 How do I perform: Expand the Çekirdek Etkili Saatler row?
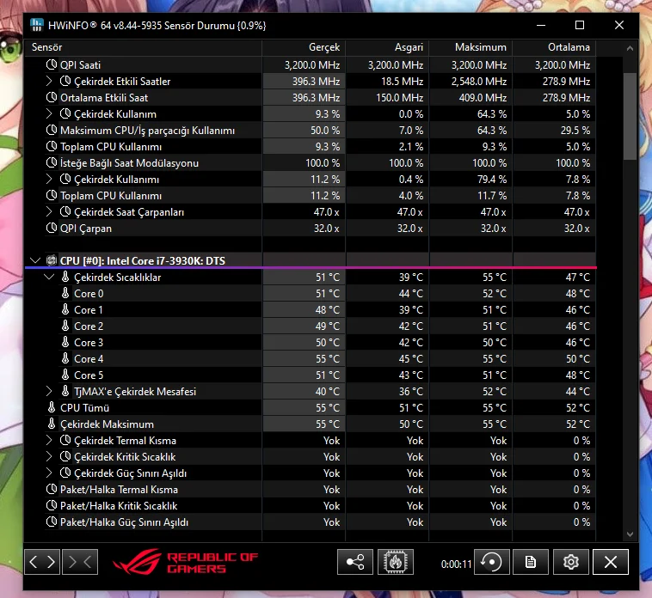coord(49,81)
